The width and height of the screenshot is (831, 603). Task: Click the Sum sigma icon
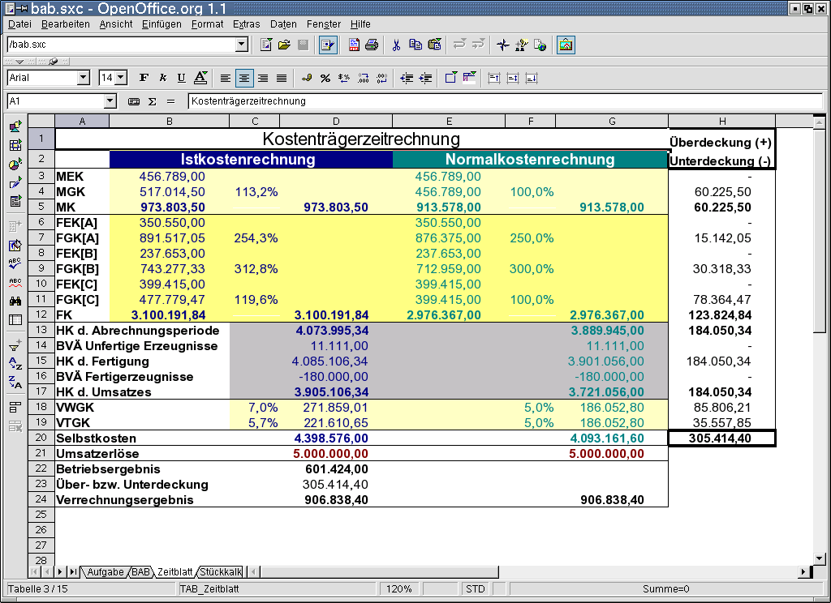pos(152,102)
